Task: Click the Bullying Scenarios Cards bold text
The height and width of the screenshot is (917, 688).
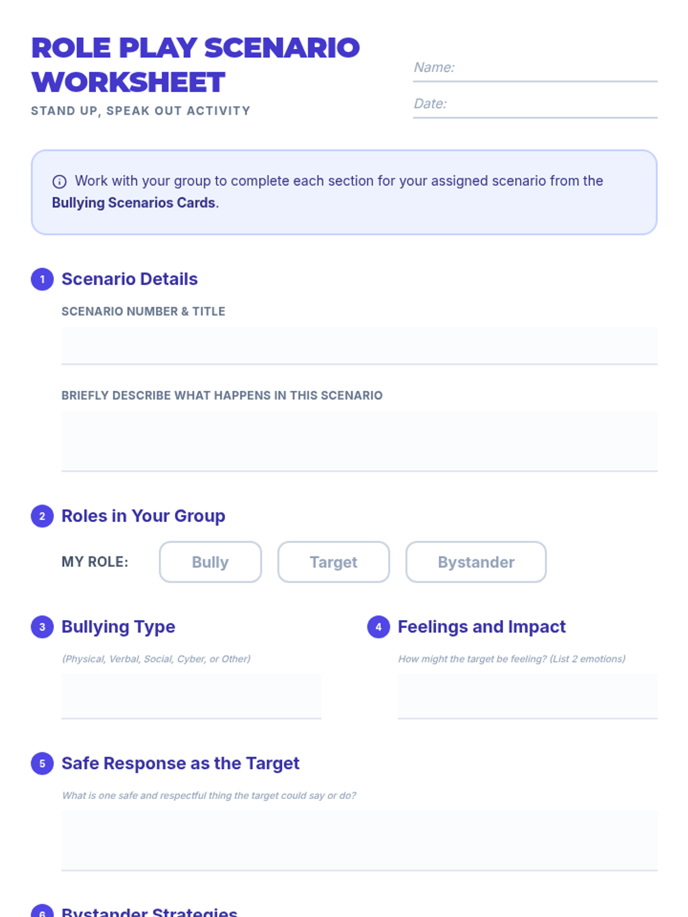Action: click(134, 203)
